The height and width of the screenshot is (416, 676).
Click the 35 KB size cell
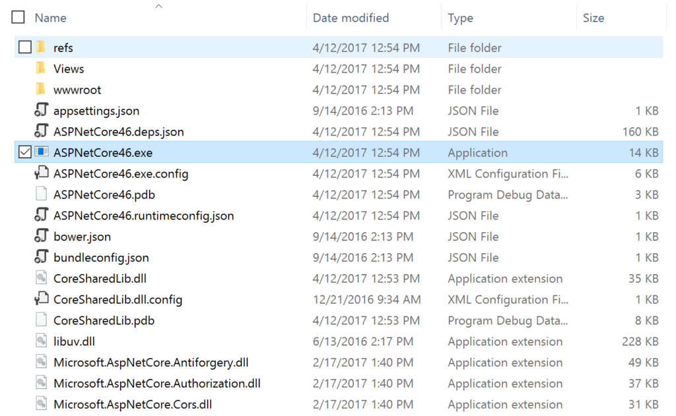pos(644,279)
